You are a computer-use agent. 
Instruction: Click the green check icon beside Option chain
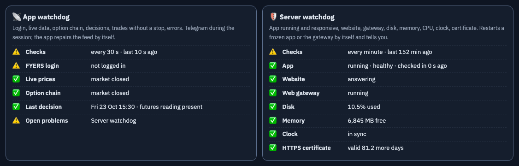(x=16, y=93)
